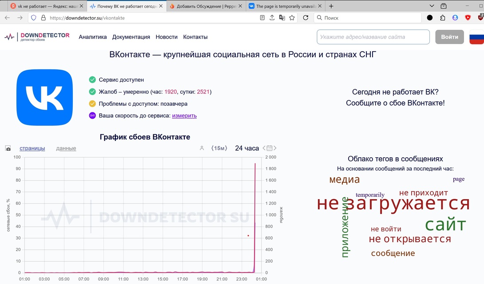The image size is (484, 284).
Task: Open a new tab with the plus icon
Action: [x=331, y=6]
